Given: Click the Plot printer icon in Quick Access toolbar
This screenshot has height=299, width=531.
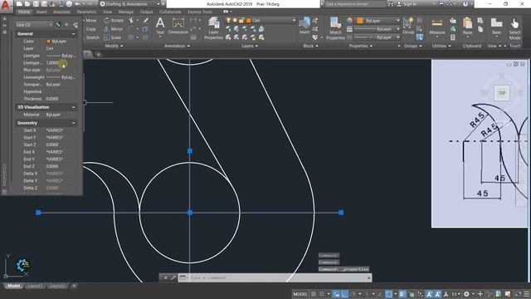Looking at the screenshot, I should click(x=69, y=4).
